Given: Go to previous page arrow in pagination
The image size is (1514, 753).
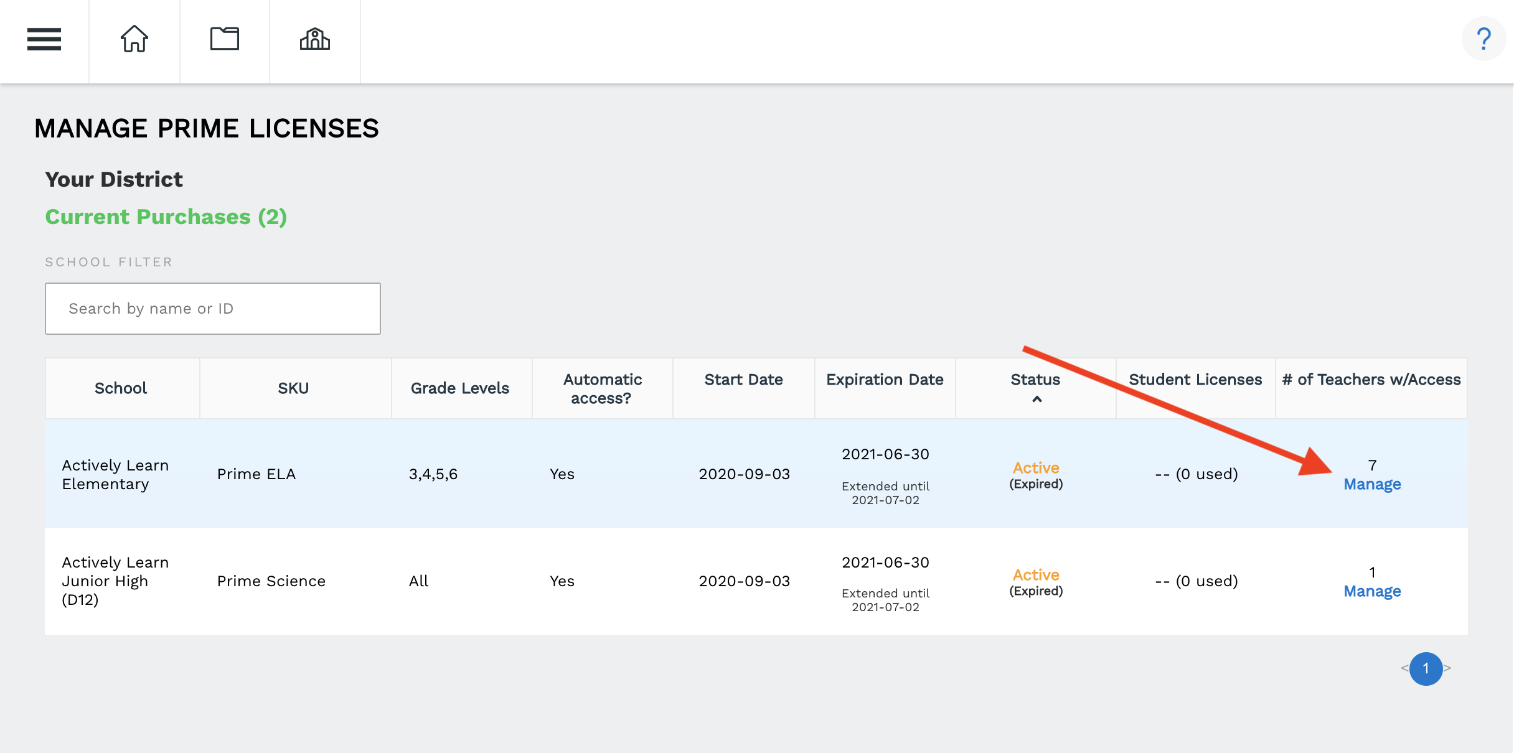Looking at the screenshot, I should pyautogui.click(x=1404, y=668).
